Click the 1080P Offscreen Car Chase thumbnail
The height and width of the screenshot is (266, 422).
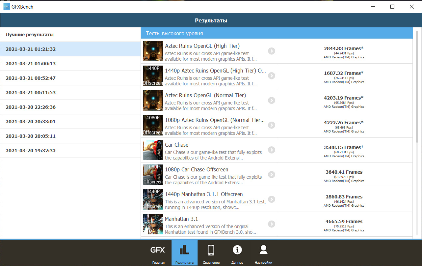[x=153, y=175]
